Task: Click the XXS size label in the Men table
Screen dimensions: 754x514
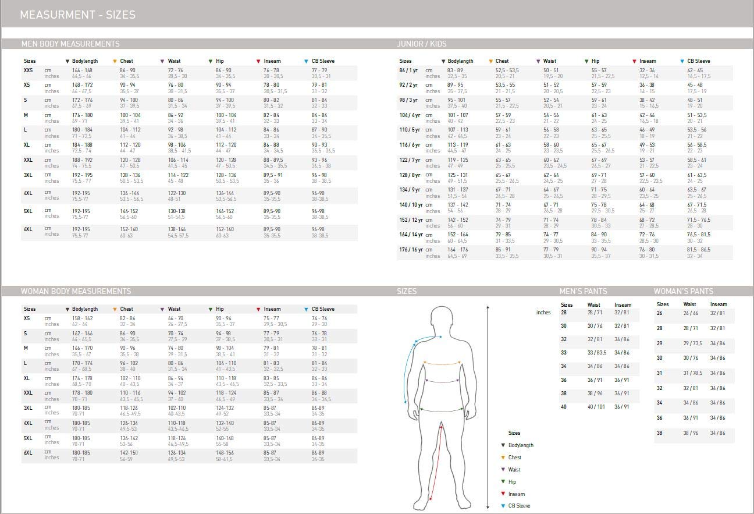Action: point(29,70)
